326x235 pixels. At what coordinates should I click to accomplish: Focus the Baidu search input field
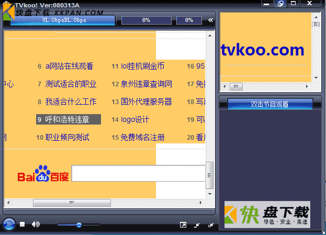(138, 173)
